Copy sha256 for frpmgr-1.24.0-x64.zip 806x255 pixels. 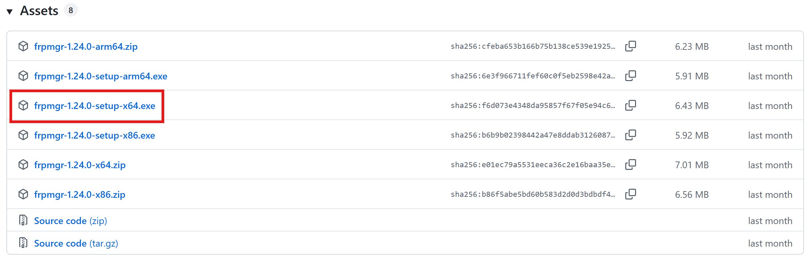(630, 165)
